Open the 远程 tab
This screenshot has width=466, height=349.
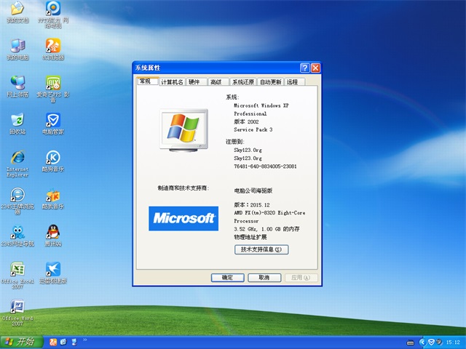tap(292, 83)
